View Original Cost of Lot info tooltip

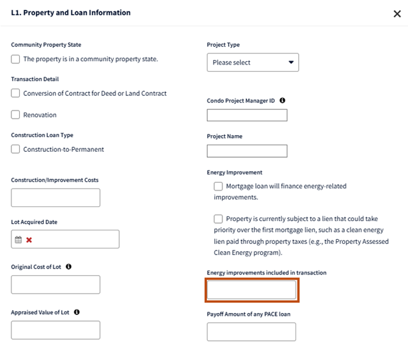click(x=69, y=266)
